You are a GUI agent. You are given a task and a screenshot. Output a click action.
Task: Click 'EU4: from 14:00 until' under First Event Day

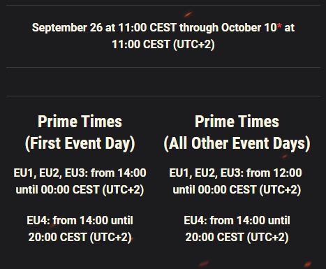pyautogui.click(x=80, y=220)
